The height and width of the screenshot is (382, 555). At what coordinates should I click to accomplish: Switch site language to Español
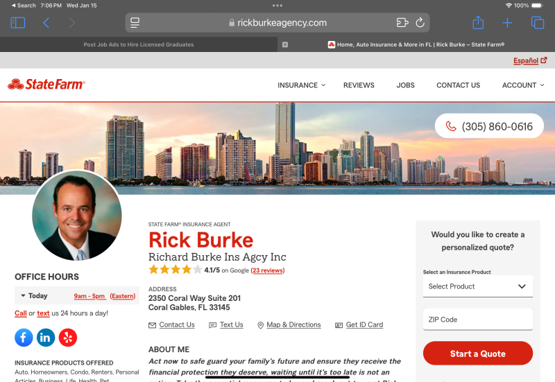530,60
